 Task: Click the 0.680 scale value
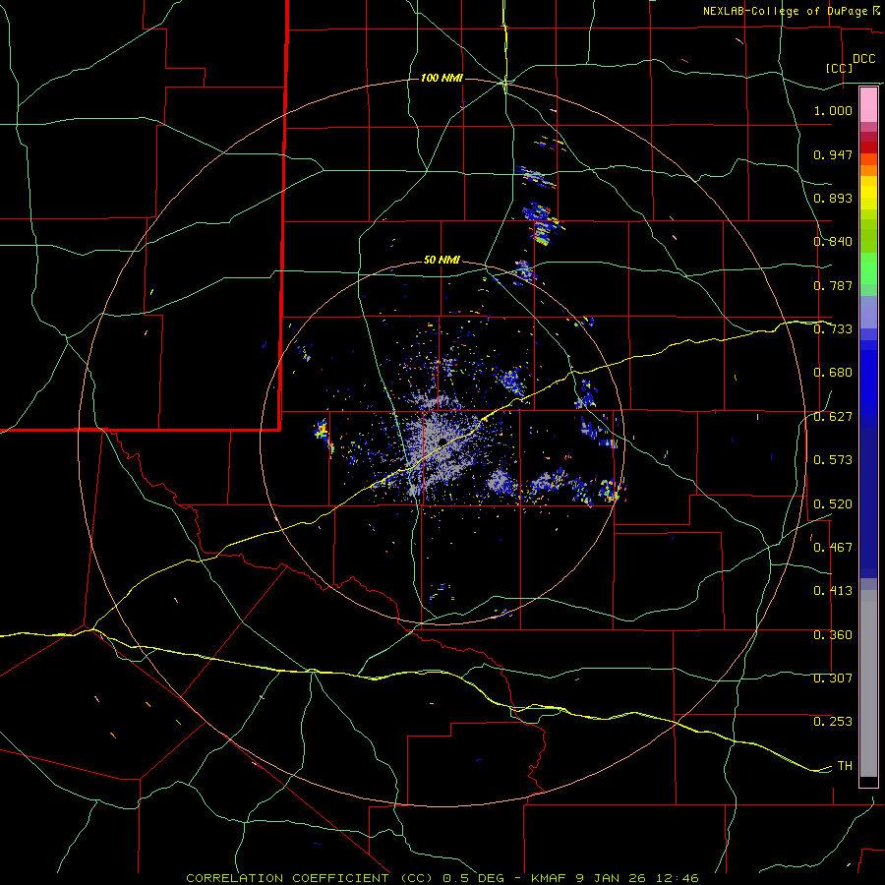(x=833, y=373)
